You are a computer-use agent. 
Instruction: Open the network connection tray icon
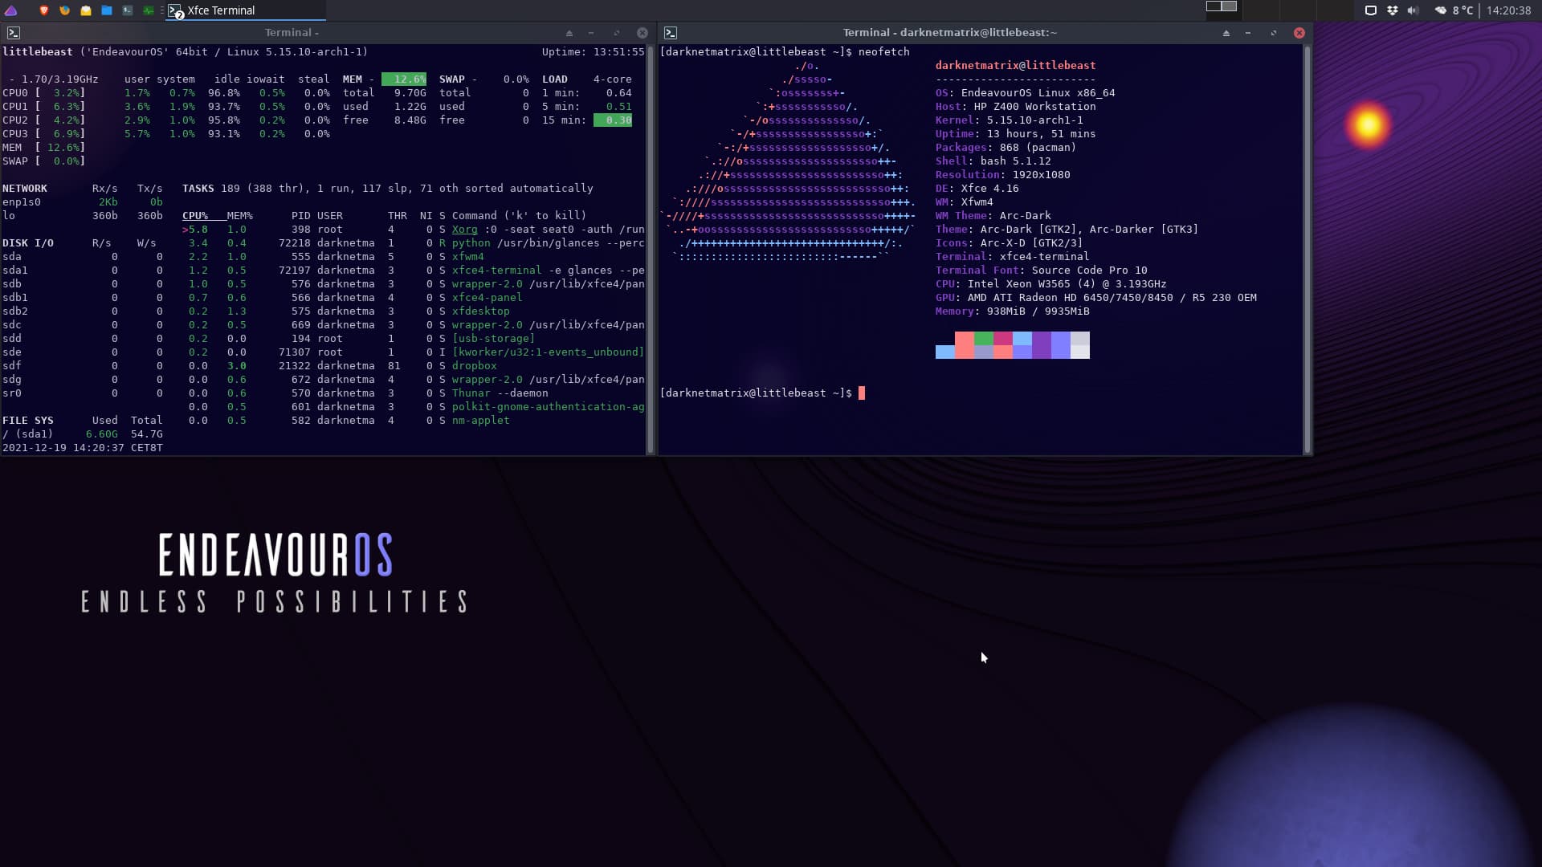click(x=1371, y=10)
